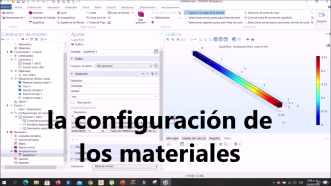The image size is (331, 186).
Task: Collapse the Datos section
Action: pyautogui.click(x=72, y=58)
